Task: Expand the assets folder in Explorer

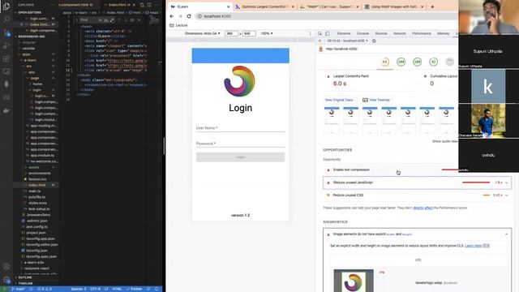Action: point(33,167)
